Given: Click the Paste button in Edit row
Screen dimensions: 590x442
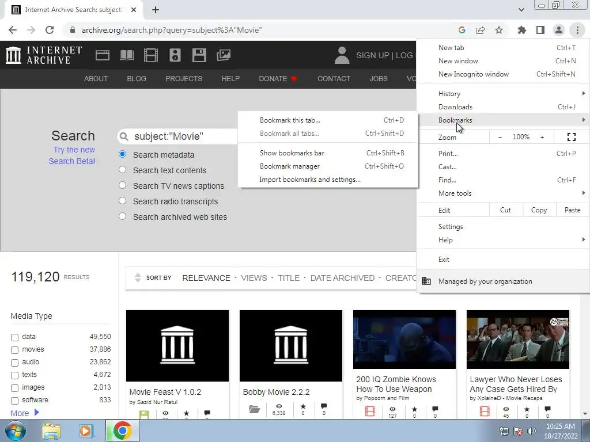Looking at the screenshot, I should coord(572,210).
